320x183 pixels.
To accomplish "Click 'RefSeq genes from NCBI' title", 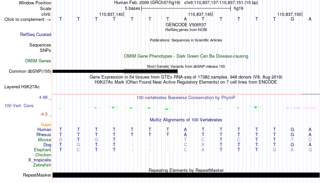I will (x=186, y=30).
